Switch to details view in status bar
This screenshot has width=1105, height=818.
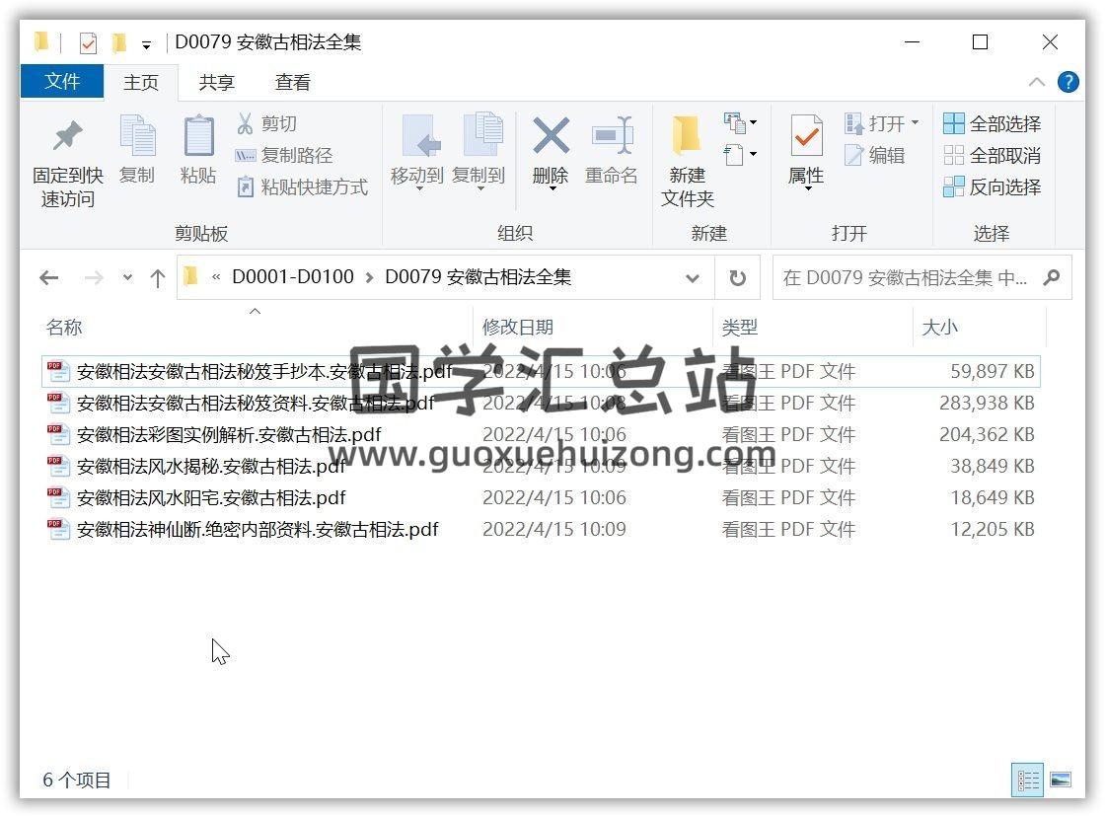(x=1027, y=780)
